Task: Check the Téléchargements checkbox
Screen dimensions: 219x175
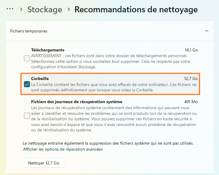Action: pyautogui.click(x=27, y=58)
